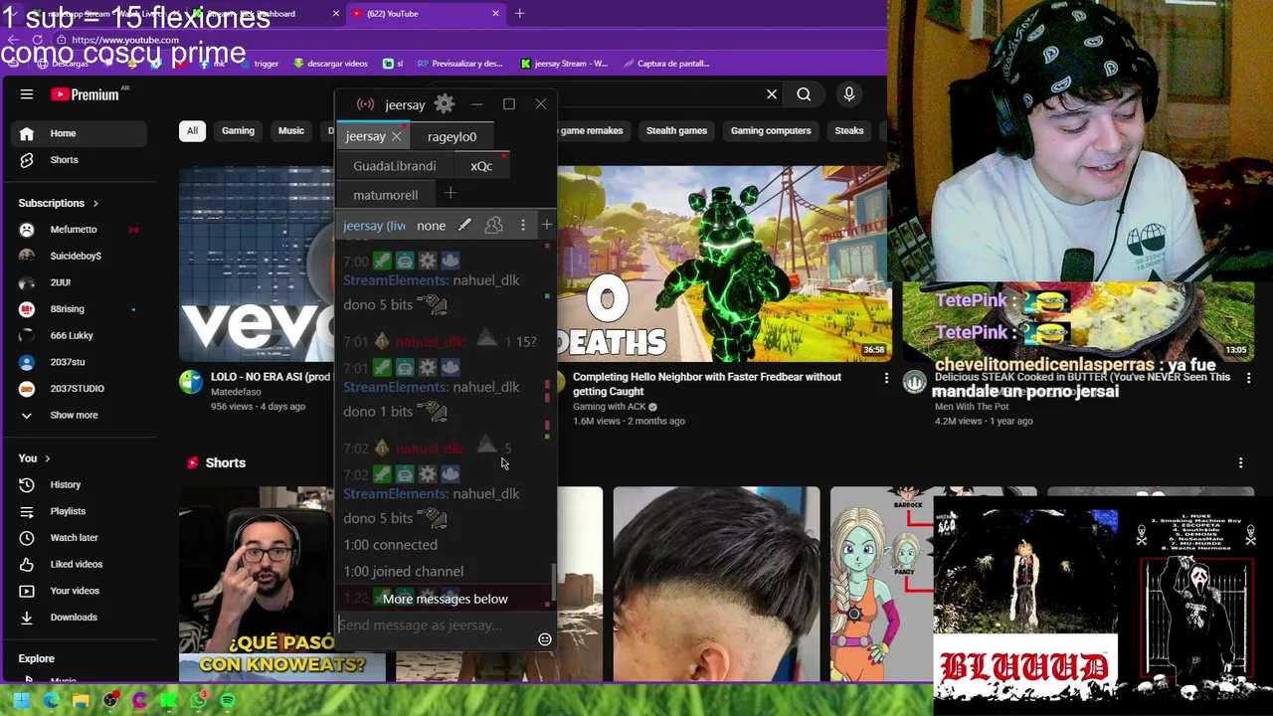The image size is (1273, 716).
Task: Open Chatterino settings gear icon
Action: (x=445, y=104)
